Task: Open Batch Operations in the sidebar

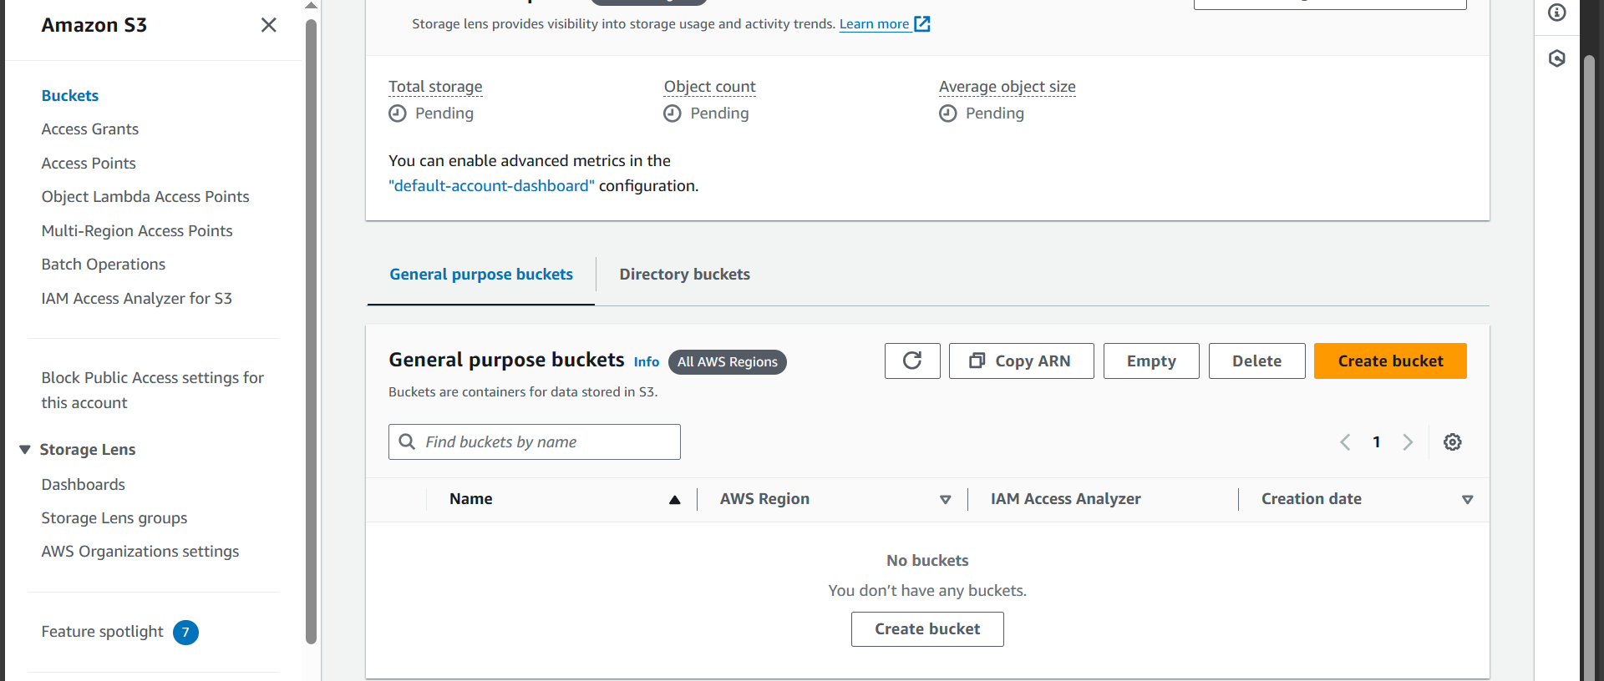Action: tap(104, 265)
